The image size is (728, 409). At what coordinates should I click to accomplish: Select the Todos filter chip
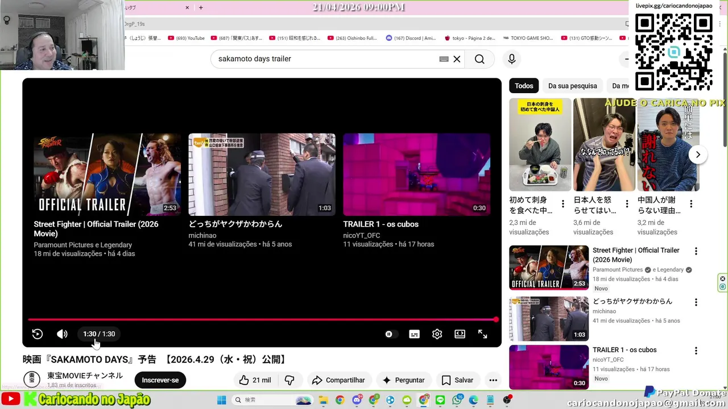coord(524,86)
